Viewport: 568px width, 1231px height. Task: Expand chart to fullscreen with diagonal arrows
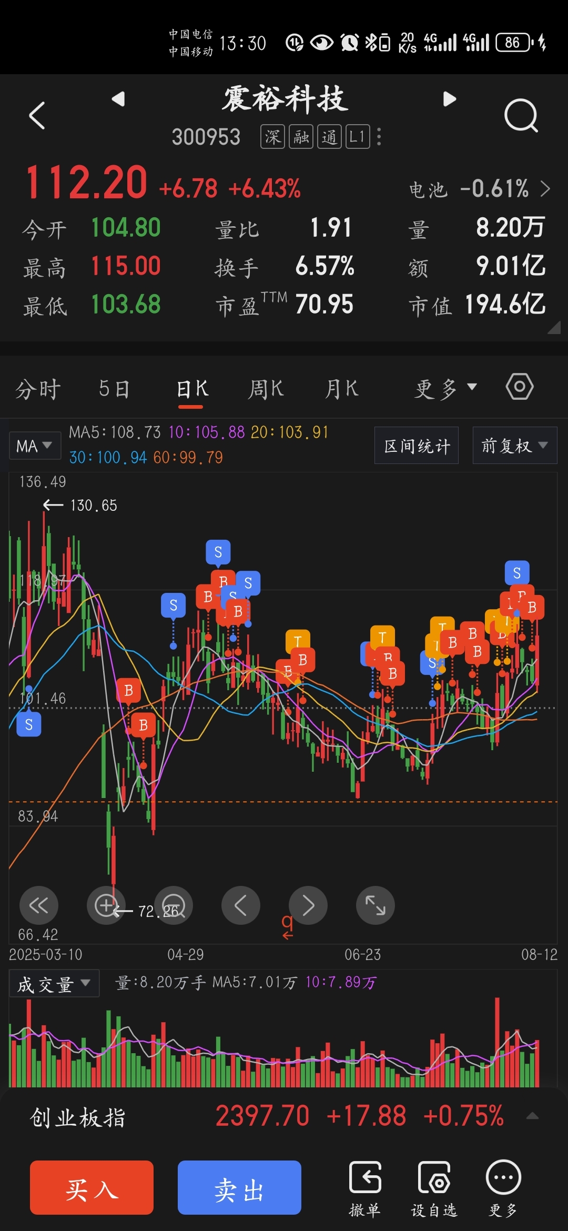[376, 905]
